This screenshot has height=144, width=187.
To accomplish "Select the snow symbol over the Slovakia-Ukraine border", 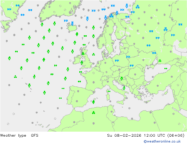I will 132,66.
